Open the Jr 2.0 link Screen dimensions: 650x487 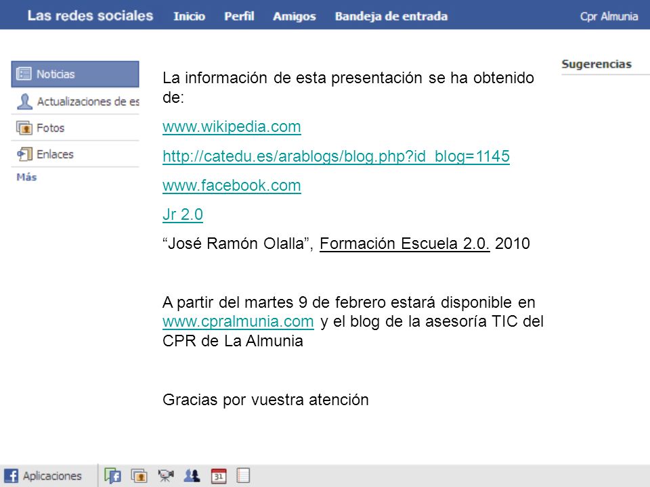coord(183,214)
